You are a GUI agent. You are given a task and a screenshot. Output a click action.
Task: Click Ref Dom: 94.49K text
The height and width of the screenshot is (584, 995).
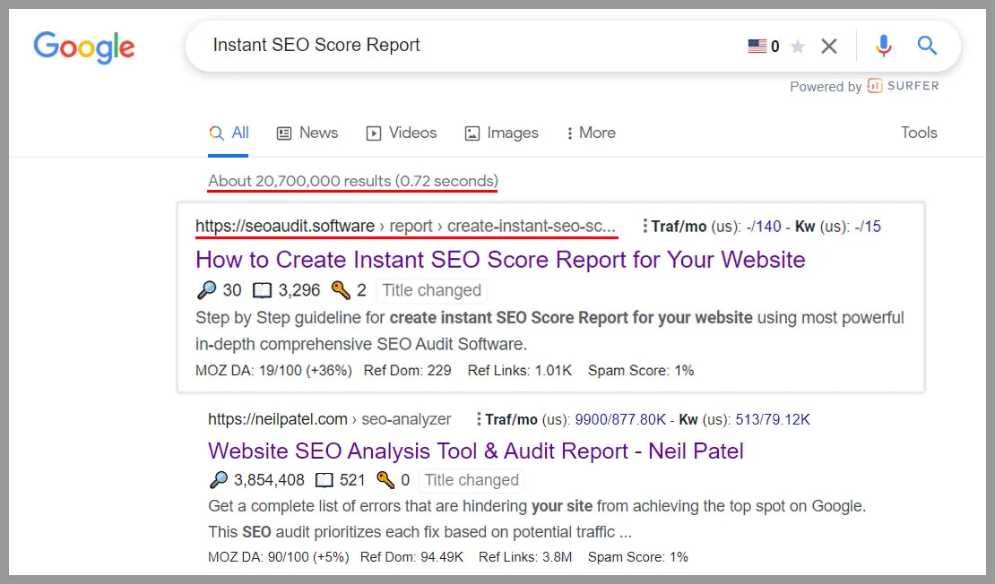click(411, 557)
